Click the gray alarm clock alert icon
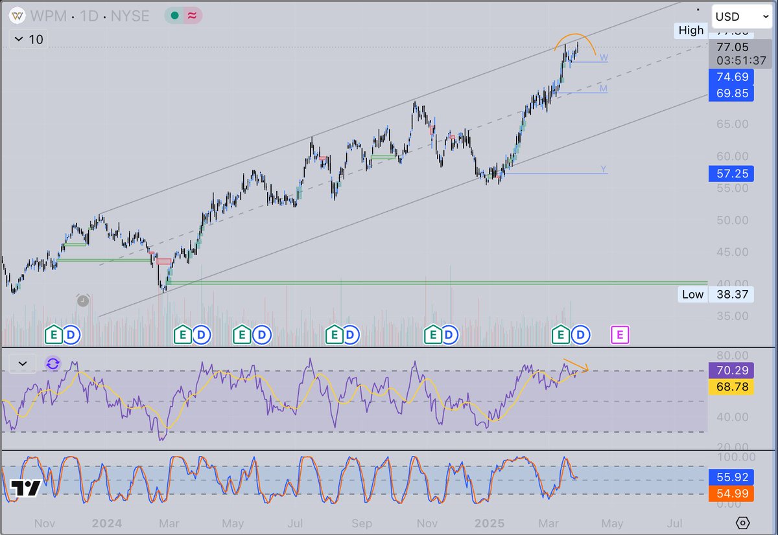 pyautogui.click(x=83, y=300)
